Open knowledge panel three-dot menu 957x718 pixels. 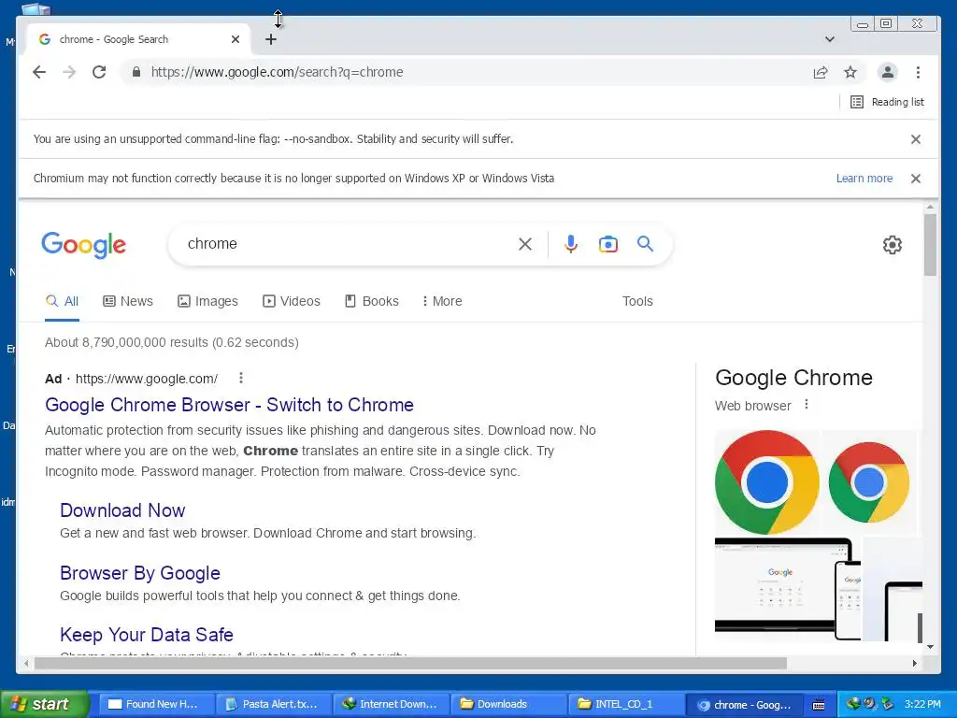click(x=807, y=405)
